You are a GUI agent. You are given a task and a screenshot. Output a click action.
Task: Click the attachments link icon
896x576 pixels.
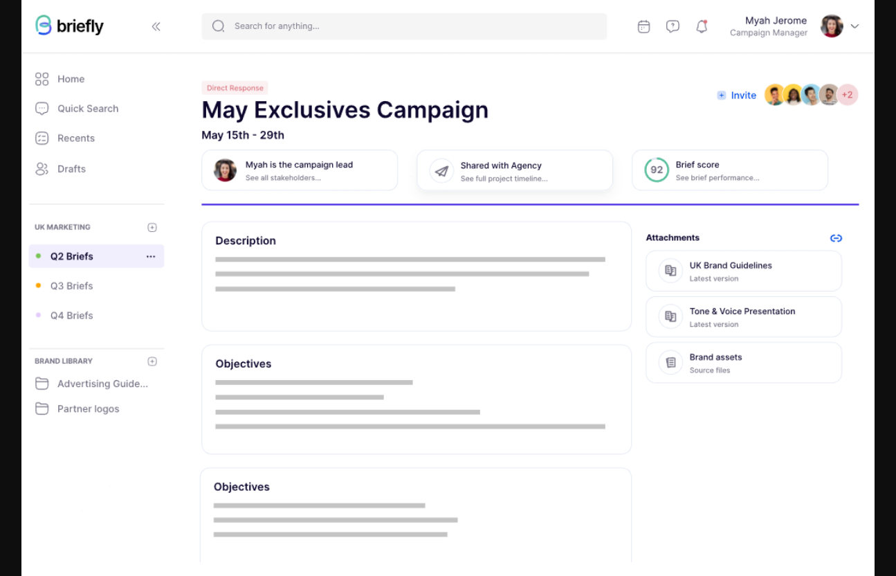pyautogui.click(x=836, y=238)
